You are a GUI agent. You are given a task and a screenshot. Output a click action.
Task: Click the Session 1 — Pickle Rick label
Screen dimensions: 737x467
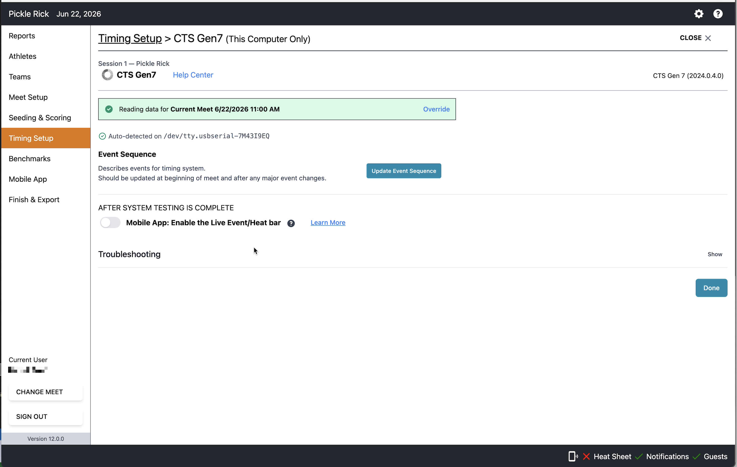click(134, 64)
